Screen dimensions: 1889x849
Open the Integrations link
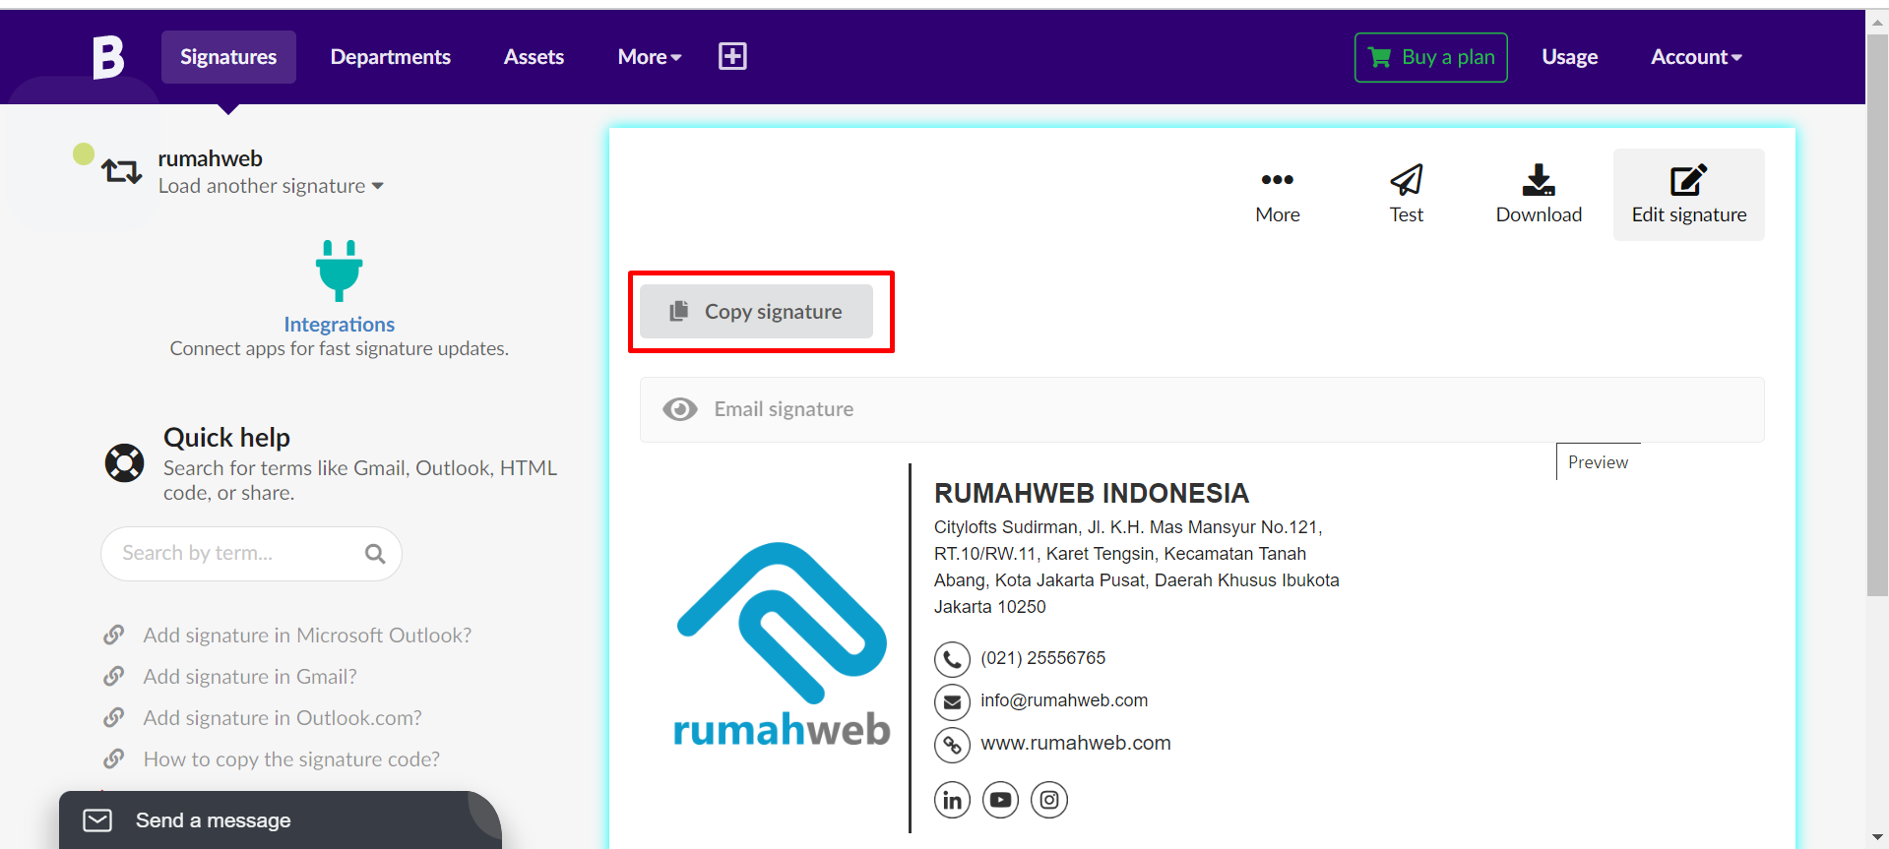coord(340,325)
